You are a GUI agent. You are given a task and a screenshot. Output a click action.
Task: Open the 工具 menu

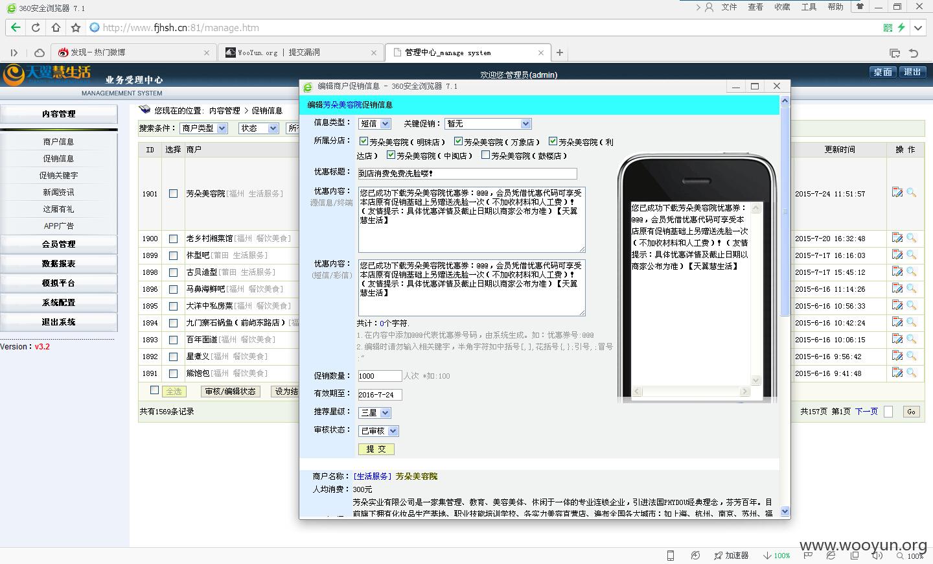point(809,7)
